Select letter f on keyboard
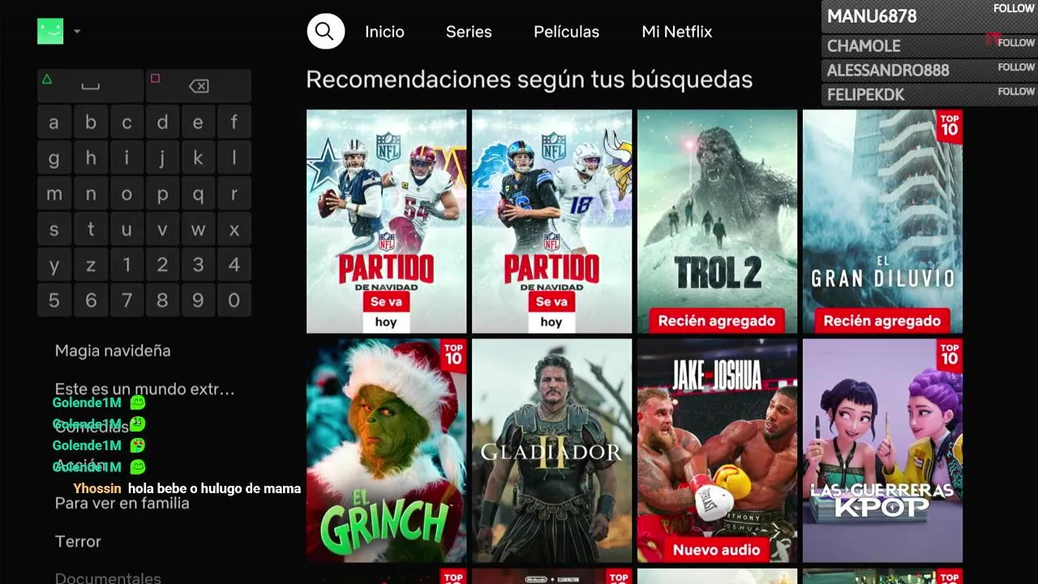The height and width of the screenshot is (584, 1038). [x=234, y=122]
